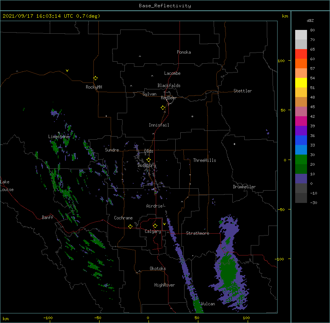The width and height of the screenshot is (330, 323).
Task: Click the dBZ legend heading
Action: tap(310, 20)
